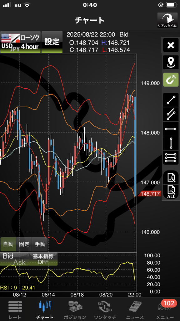The width and height of the screenshot is (180, 321).
Task: Erase ALL drawings with ALL eraser icon
Action: [171, 192]
